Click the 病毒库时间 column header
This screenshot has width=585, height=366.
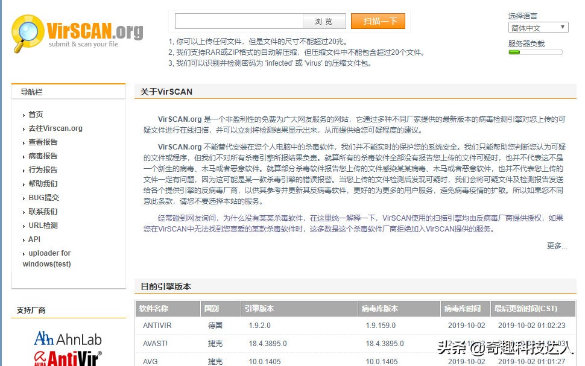pos(465,309)
